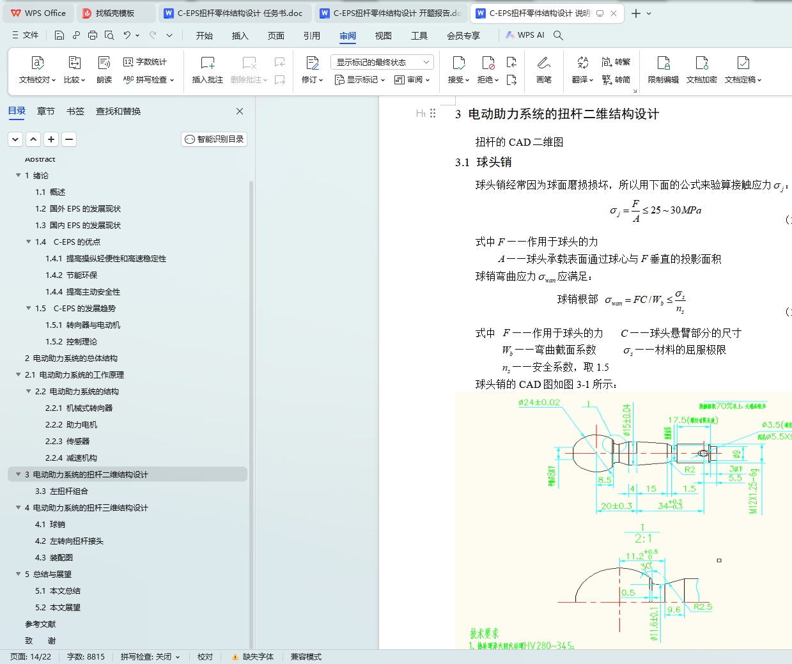Open the 审阅 pane dropdown button
The height and width of the screenshot is (664, 792).
[x=412, y=80]
